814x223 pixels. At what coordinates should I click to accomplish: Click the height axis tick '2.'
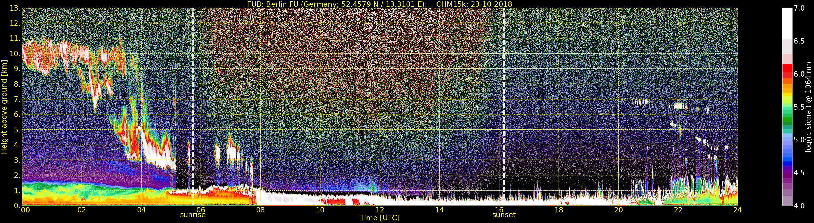[17, 175]
